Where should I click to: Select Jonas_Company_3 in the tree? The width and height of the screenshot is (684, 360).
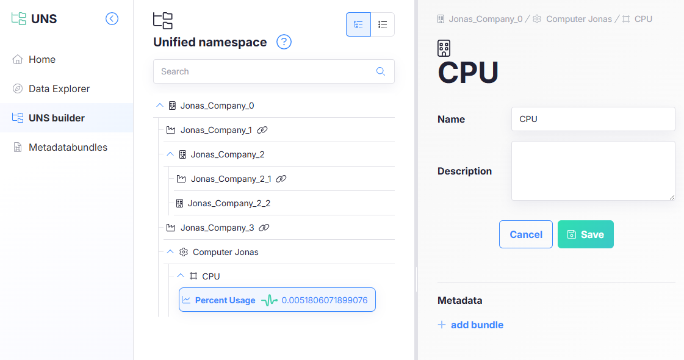point(217,228)
